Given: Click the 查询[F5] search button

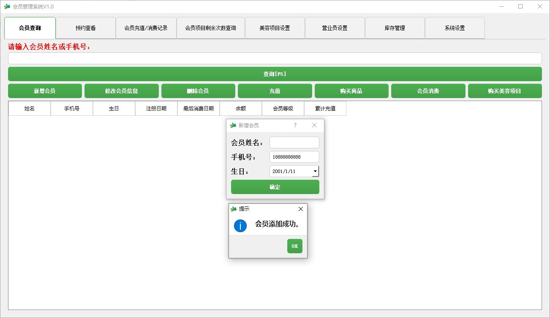Looking at the screenshot, I should coord(275,74).
